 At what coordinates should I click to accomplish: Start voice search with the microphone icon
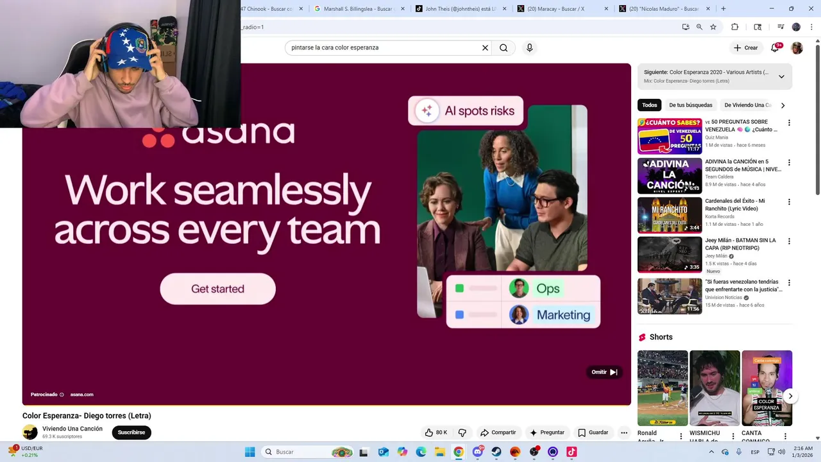[529, 47]
